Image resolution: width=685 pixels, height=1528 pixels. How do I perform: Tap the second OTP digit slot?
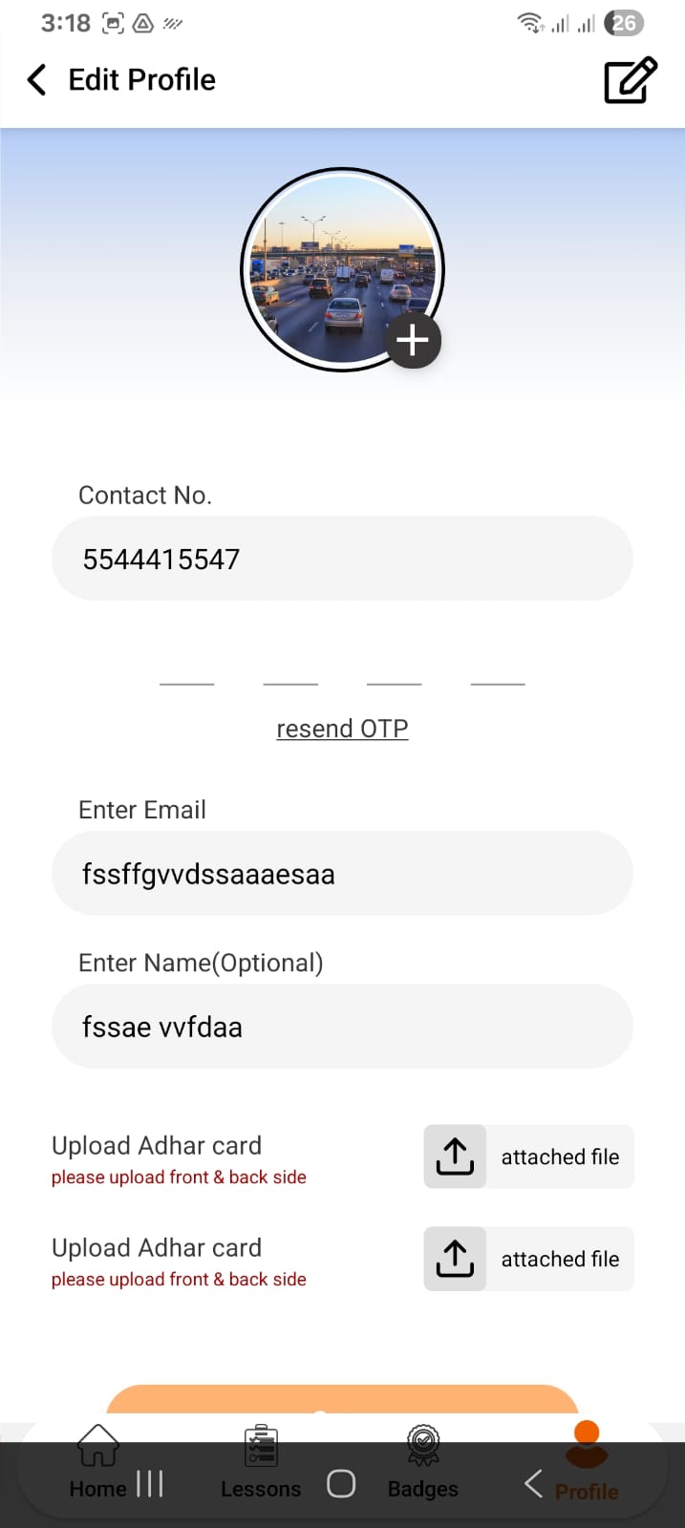tap(290, 670)
